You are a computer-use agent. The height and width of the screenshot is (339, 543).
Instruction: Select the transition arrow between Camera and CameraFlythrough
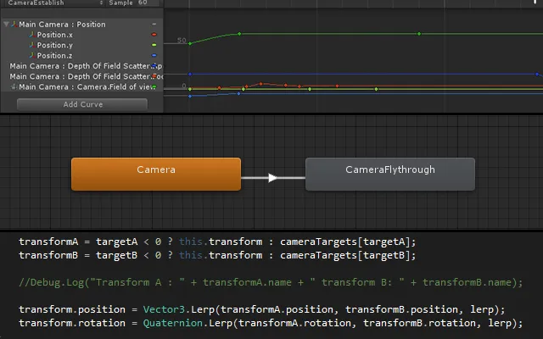pyautogui.click(x=272, y=178)
